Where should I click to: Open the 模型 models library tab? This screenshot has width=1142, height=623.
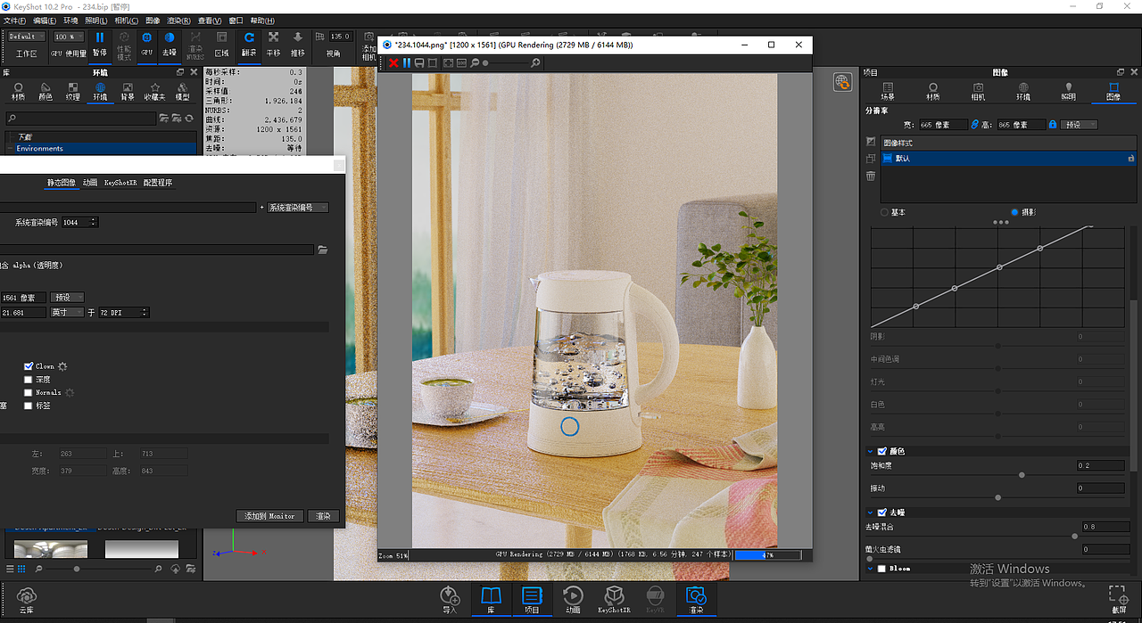(182, 91)
